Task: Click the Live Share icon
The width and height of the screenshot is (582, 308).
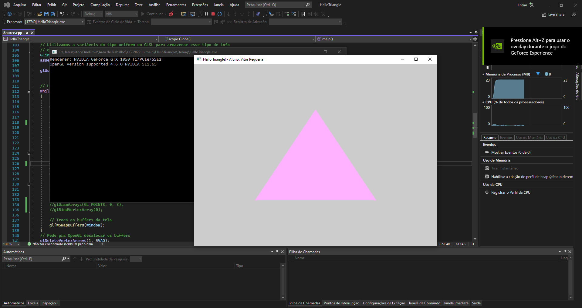Action: pyautogui.click(x=544, y=15)
